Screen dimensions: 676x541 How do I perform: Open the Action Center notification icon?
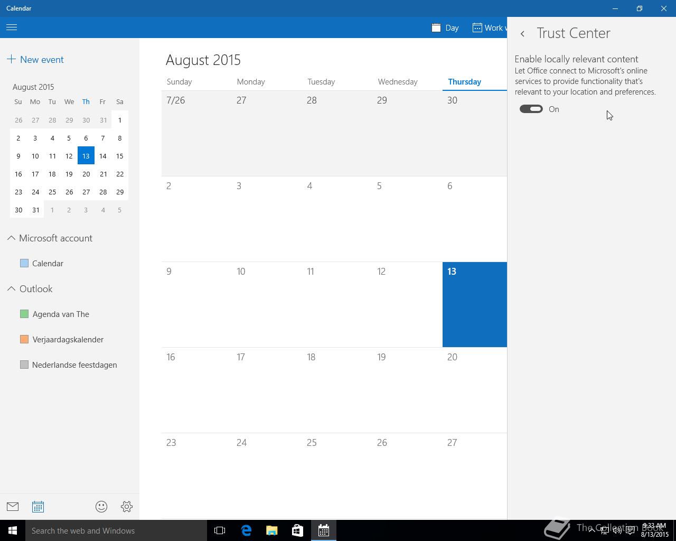coord(630,530)
